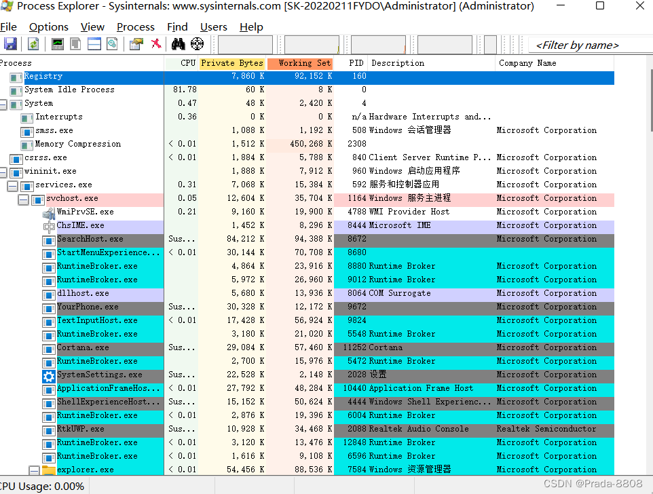
Task: Open the System Information graph icon
Action: (58, 43)
